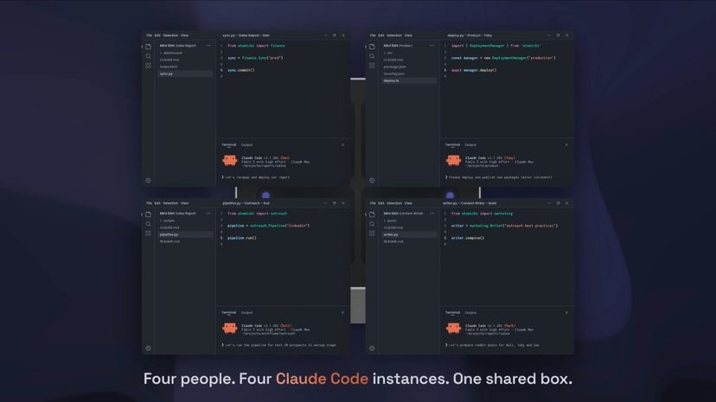Viewport: 716px width, 402px height.
Task: Open Explorer icon in deploy window
Action: 372,47
